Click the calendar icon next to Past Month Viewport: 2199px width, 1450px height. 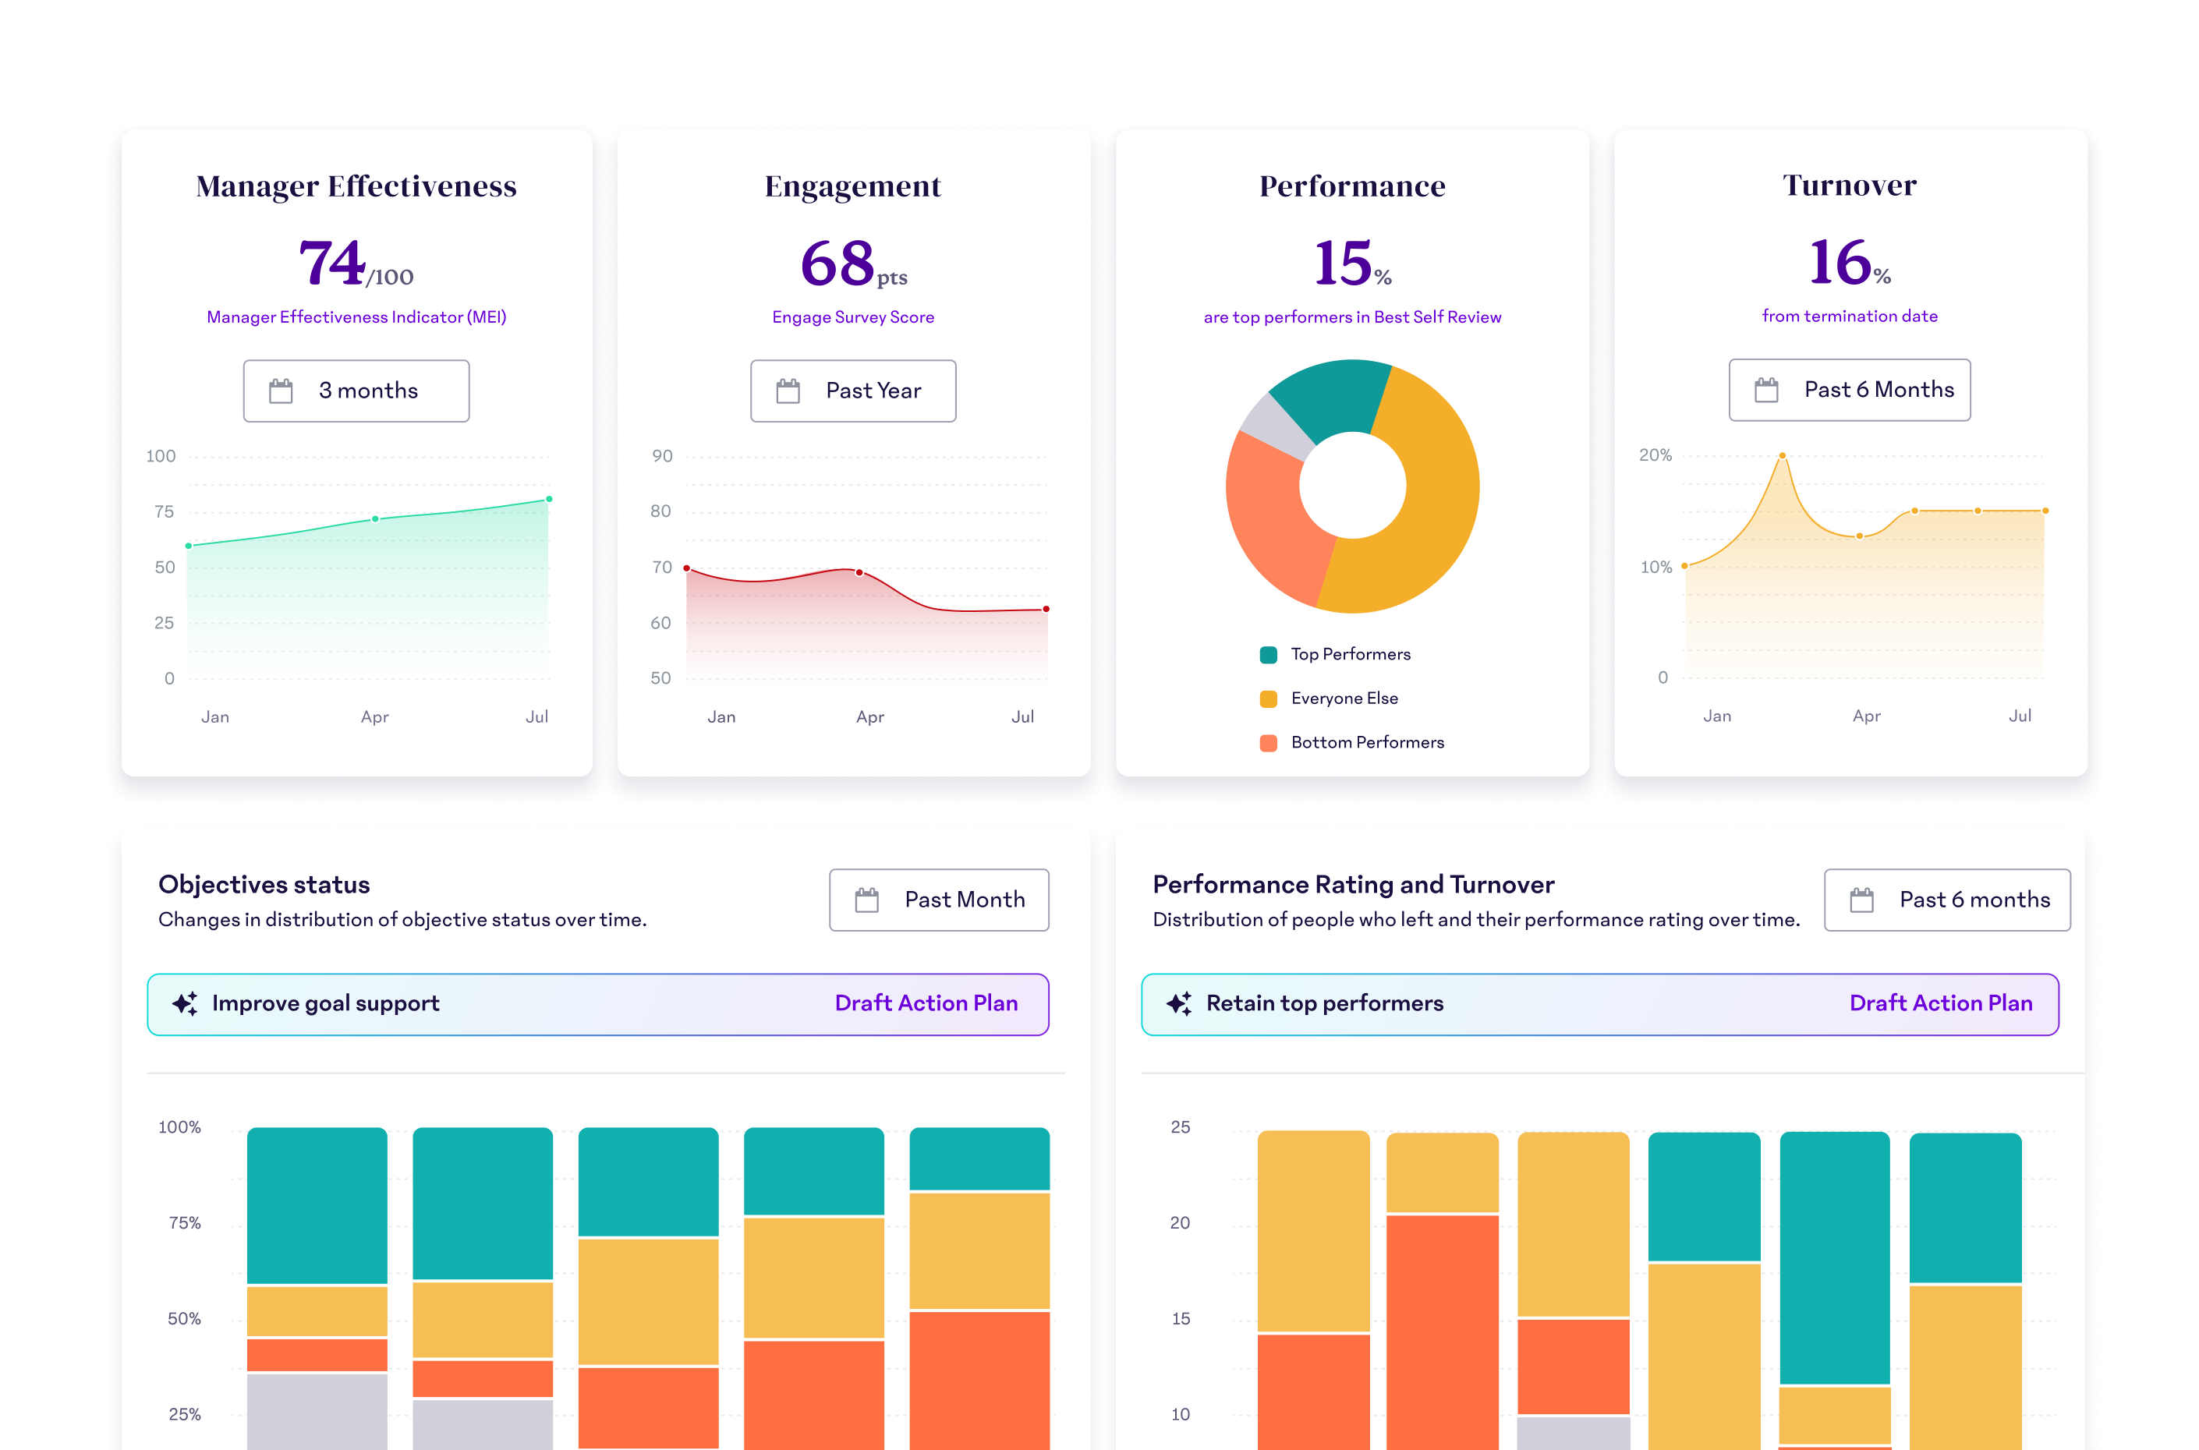tap(866, 899)
